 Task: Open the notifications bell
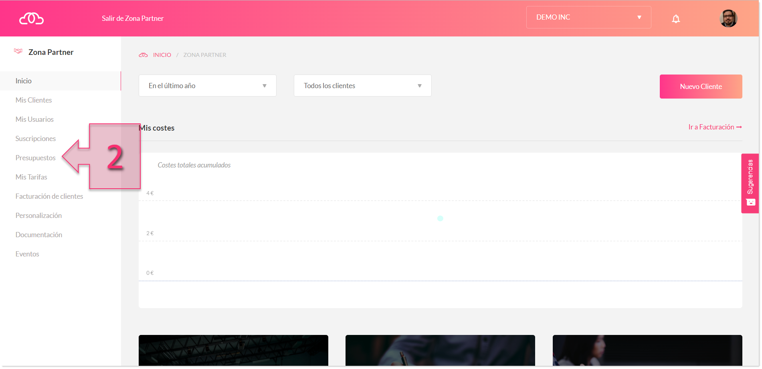pos(676,19)
